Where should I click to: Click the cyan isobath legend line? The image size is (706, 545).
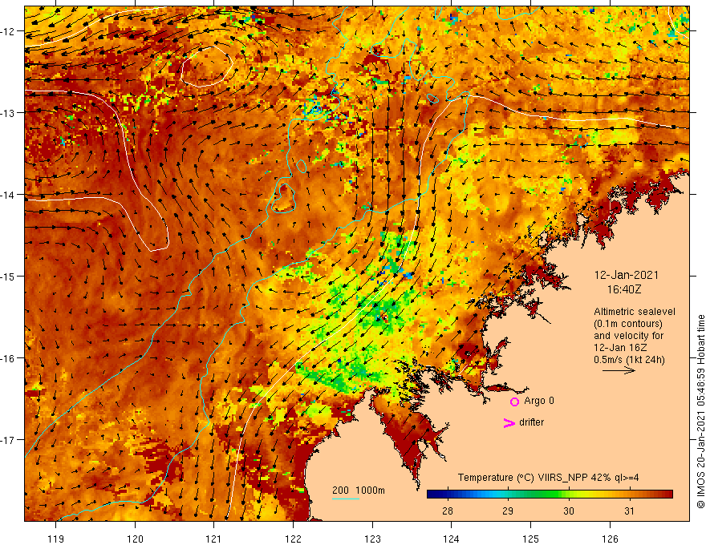345,499
